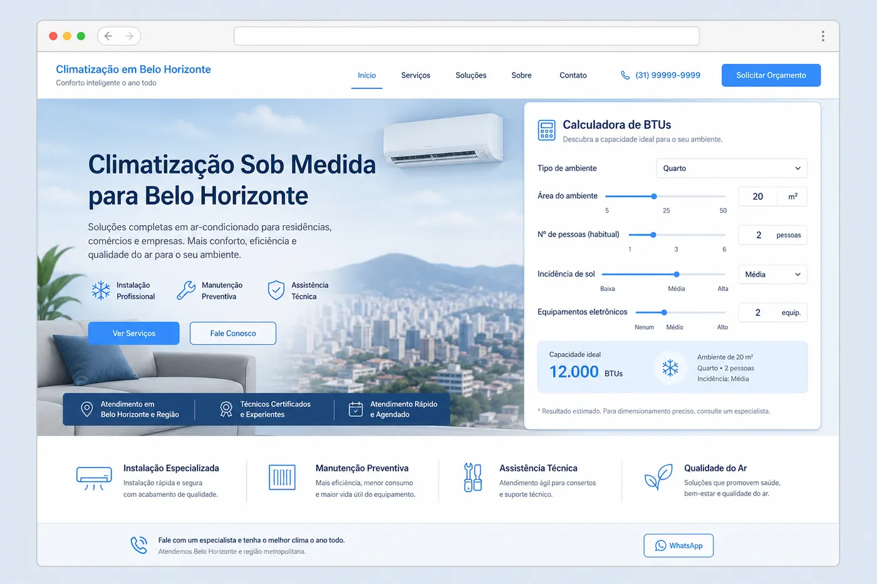Click the certificate badge icon for Técnicos Certificados
The image size is (877, 584).
tap(226, 409)
